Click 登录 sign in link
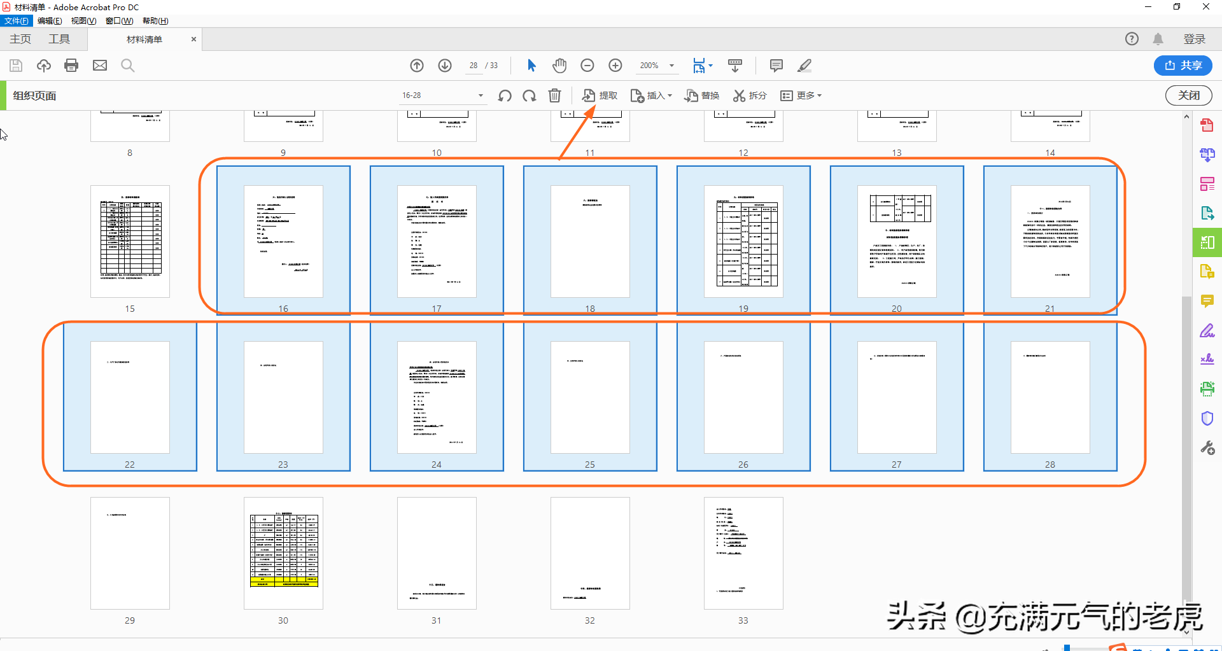 click(1195, 39)
